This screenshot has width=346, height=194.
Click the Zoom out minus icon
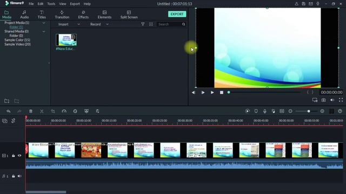click(x=290, y=112)
